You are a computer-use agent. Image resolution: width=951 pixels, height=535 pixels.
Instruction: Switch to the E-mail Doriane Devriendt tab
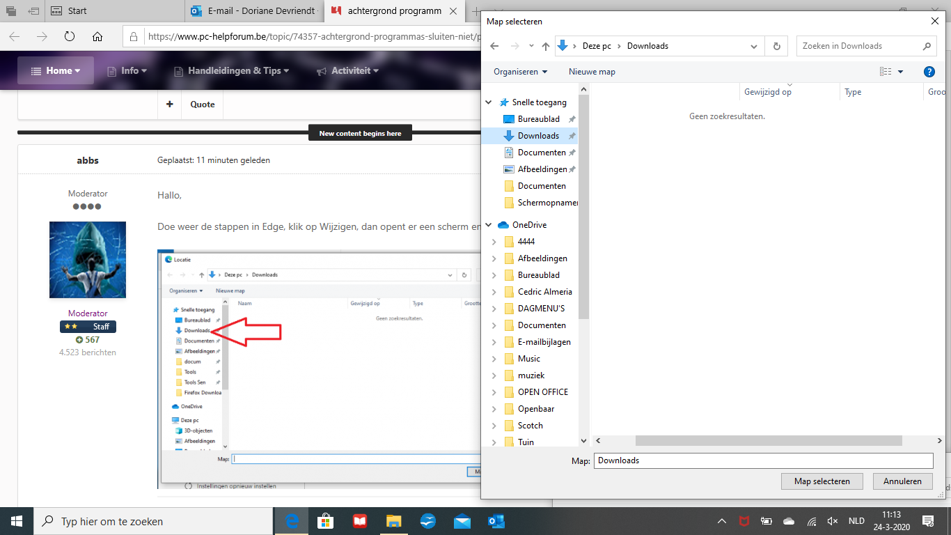click(255, 11)
